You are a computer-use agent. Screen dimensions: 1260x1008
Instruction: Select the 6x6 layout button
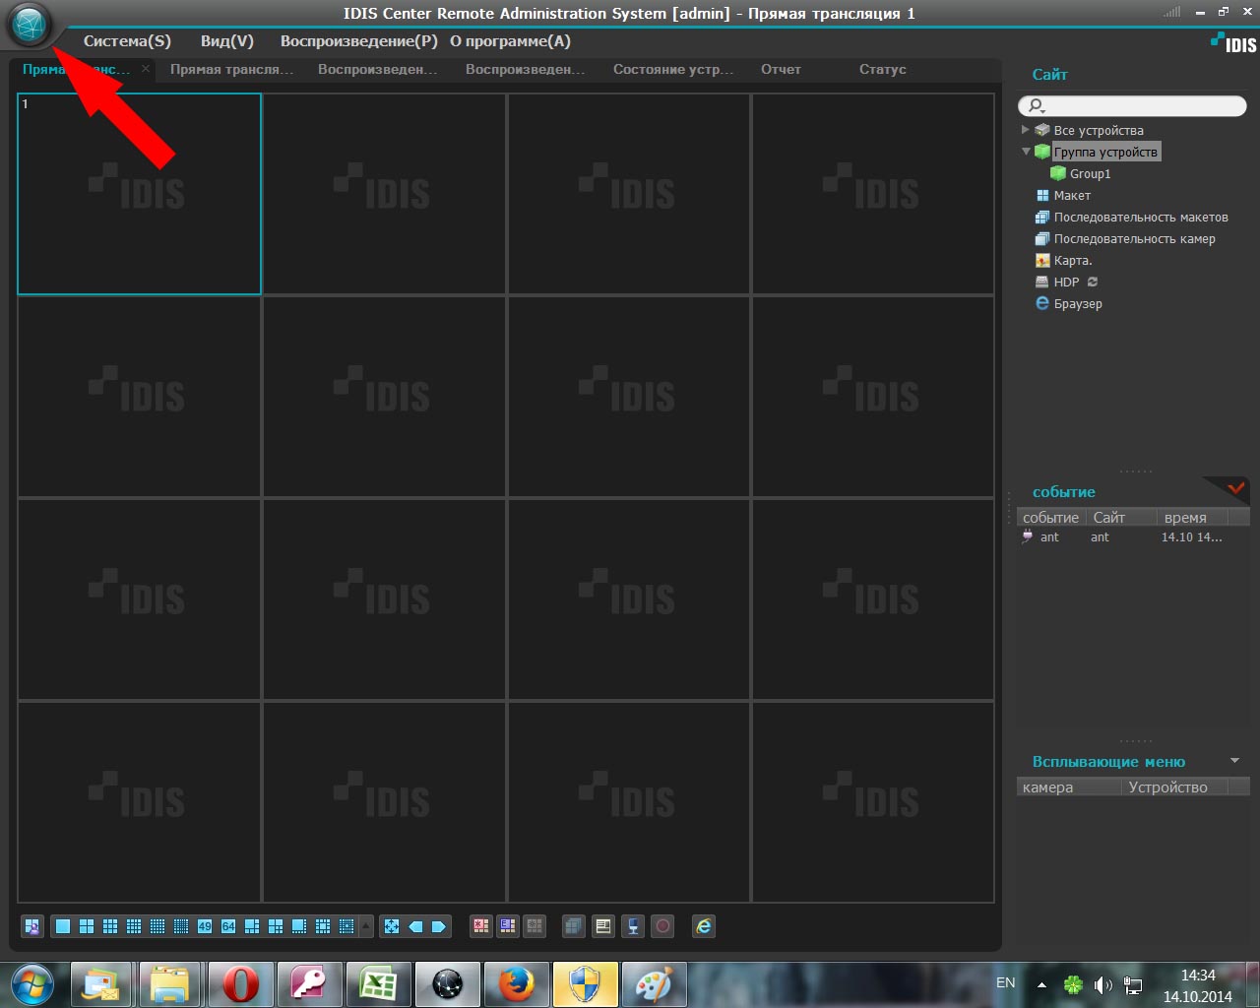pos(181,926)
